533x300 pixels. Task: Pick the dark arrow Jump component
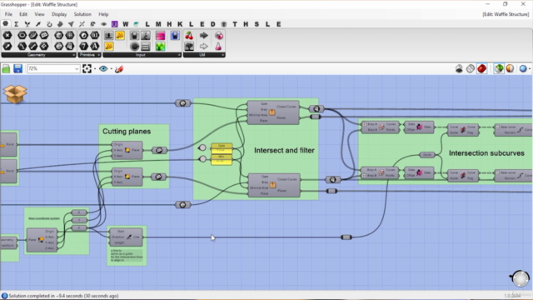coord(203,35)
